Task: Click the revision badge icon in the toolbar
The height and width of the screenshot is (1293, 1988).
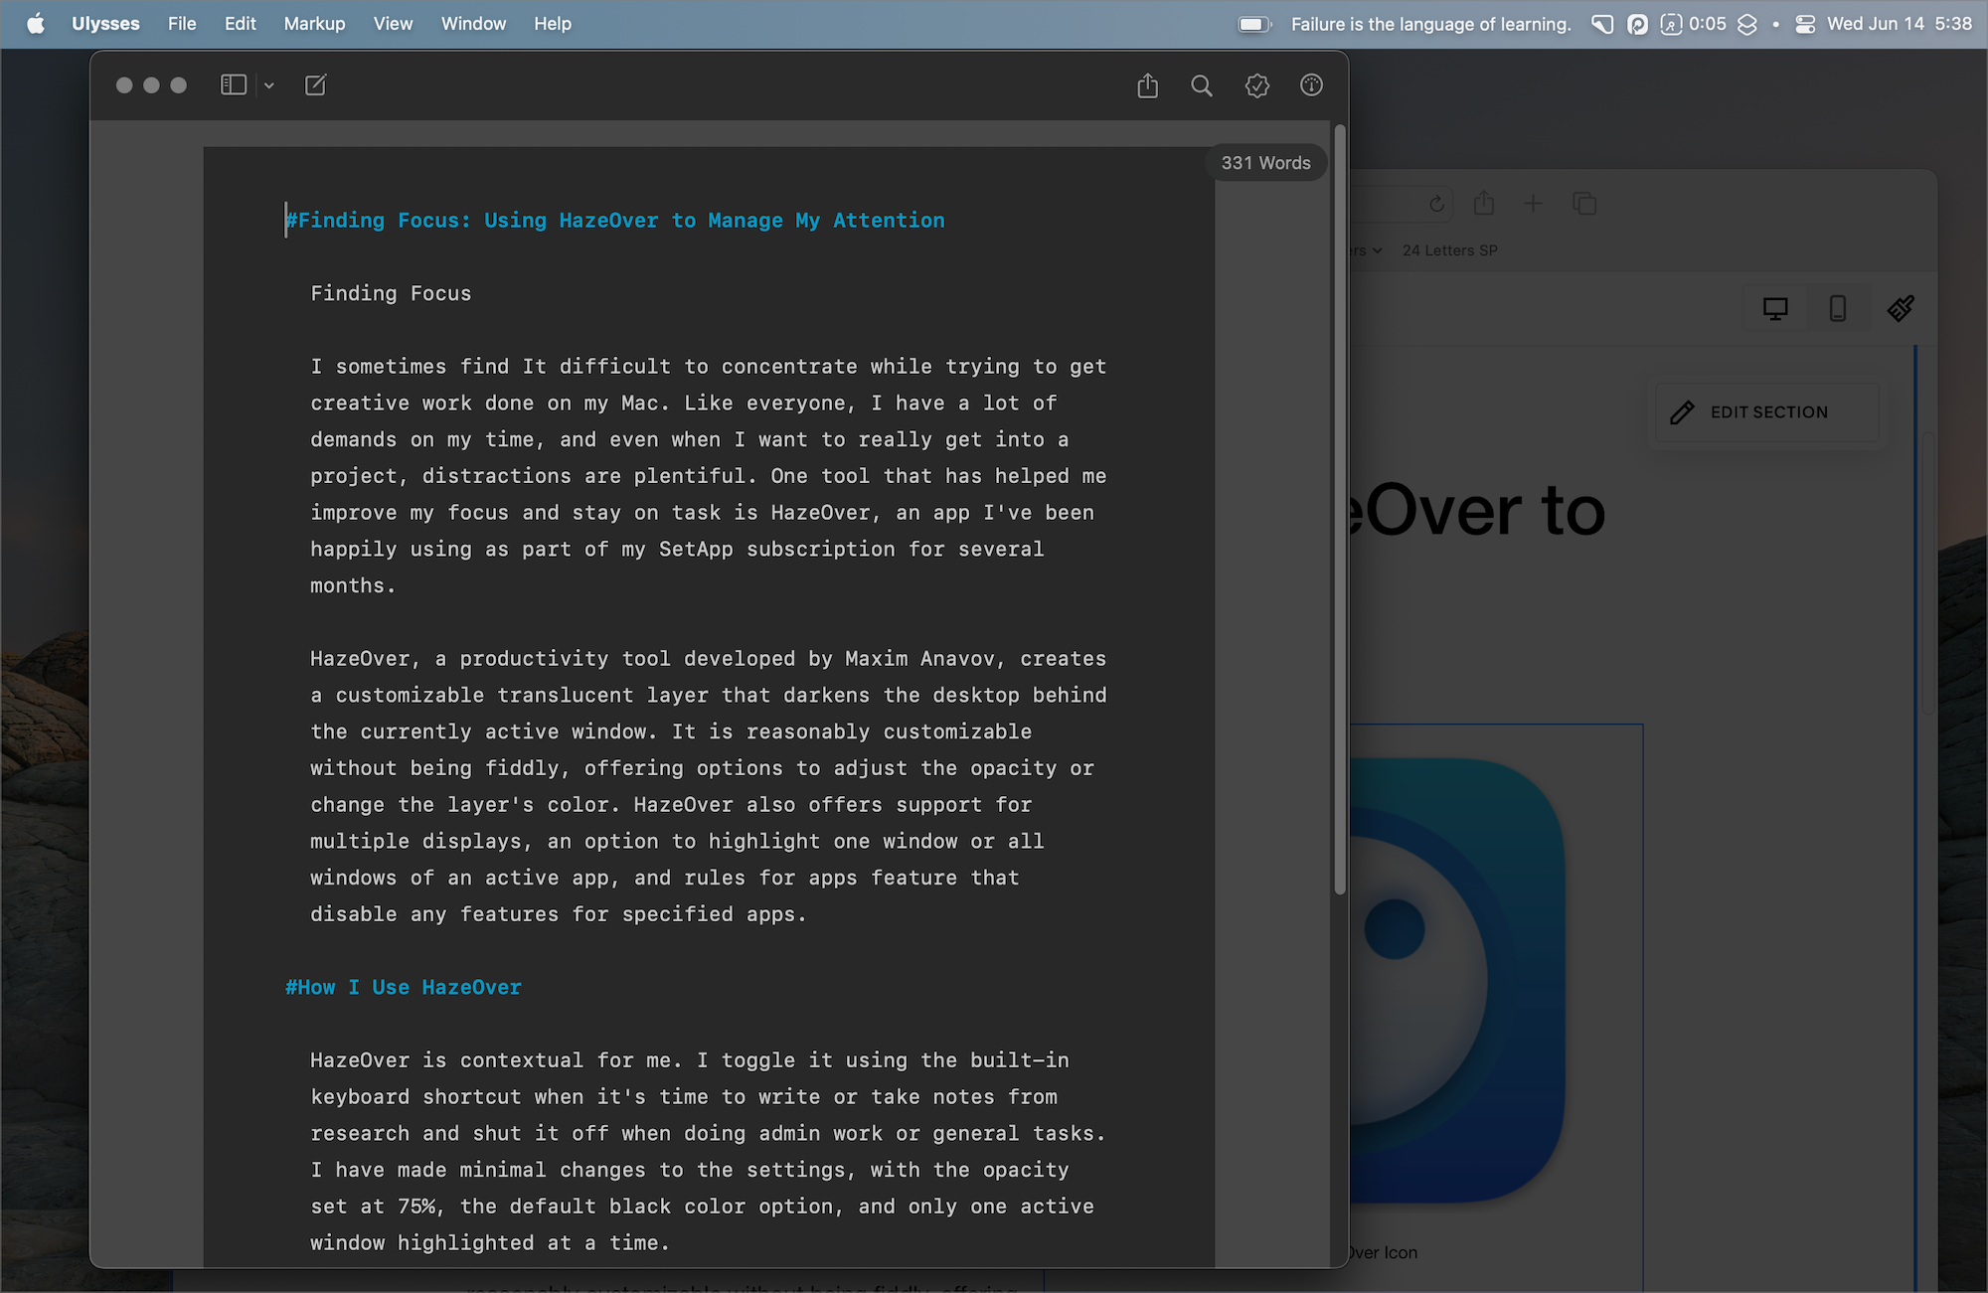Action: coord(1257,85)
